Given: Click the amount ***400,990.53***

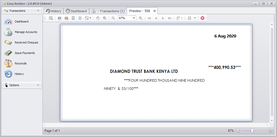Looking at the screenshot, I should tap(225, 67).
